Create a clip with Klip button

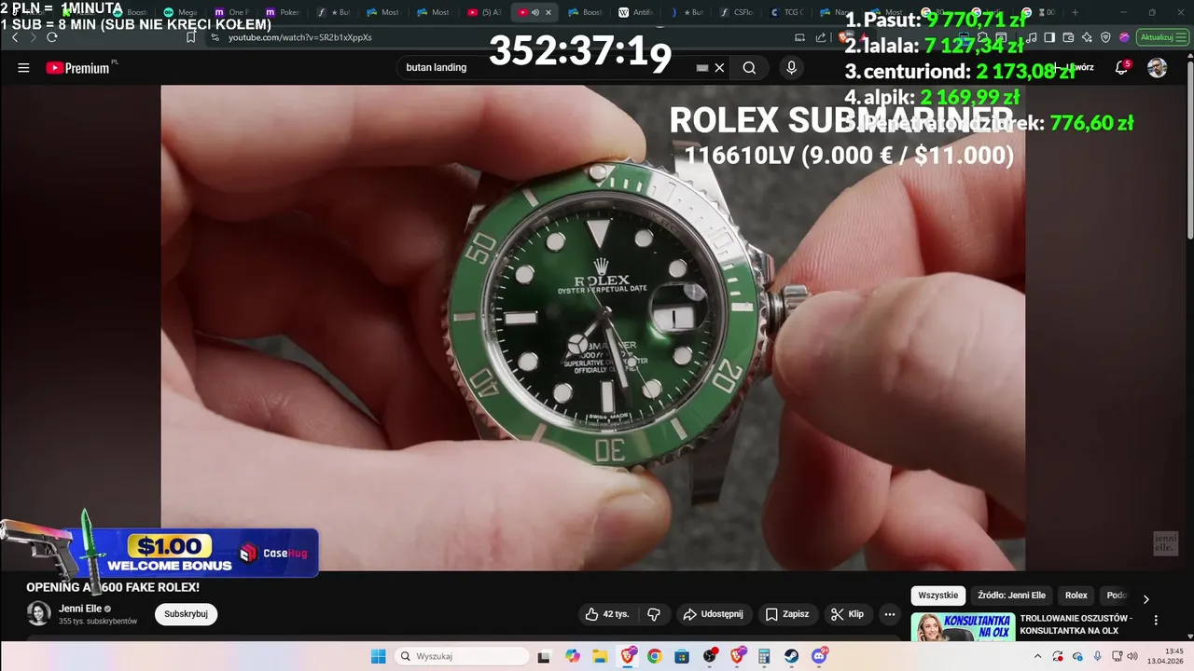pos(847,614)
